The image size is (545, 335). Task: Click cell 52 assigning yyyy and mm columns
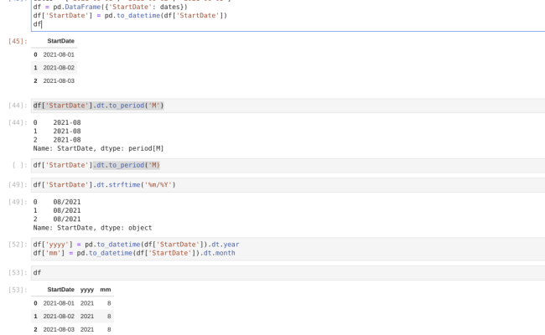[x=288, y=249]
